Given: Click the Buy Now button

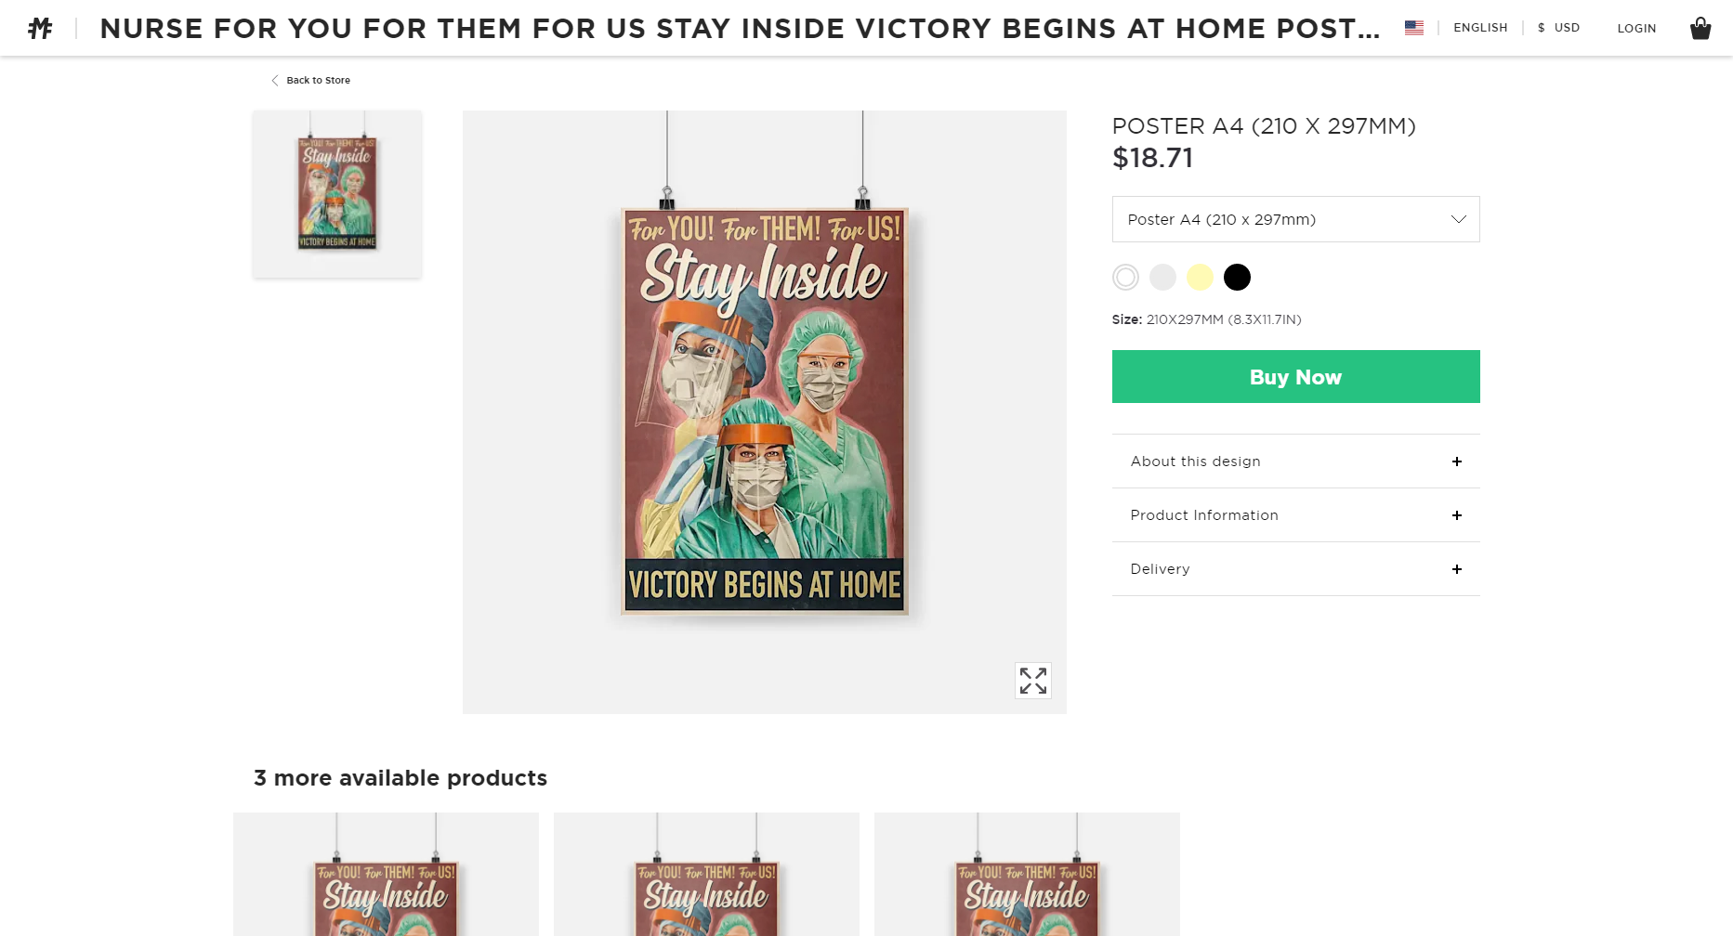Looking at the screenshot, I should click(1295, 377).
